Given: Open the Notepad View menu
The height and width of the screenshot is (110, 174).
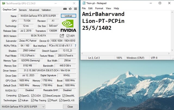Looking at the screenshot, I should (x=108, y=8).
